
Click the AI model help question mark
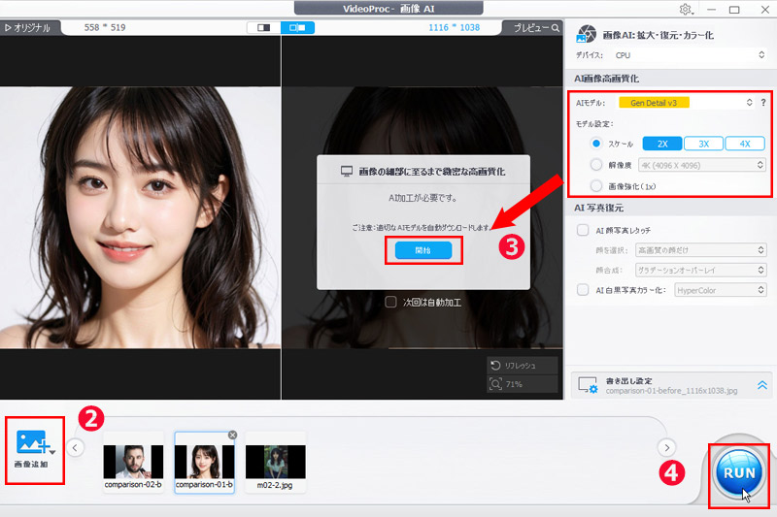(763, 103)
